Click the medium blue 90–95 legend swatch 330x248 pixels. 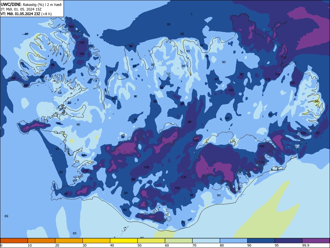(261, 241)
